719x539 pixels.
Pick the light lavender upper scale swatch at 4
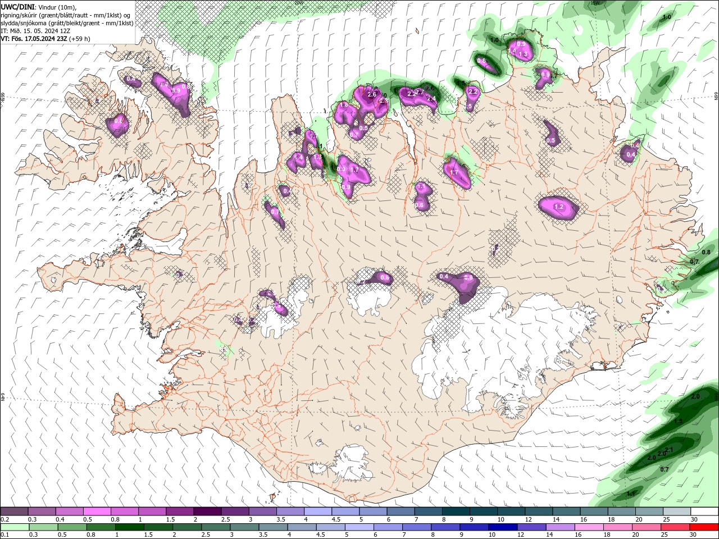317,511
